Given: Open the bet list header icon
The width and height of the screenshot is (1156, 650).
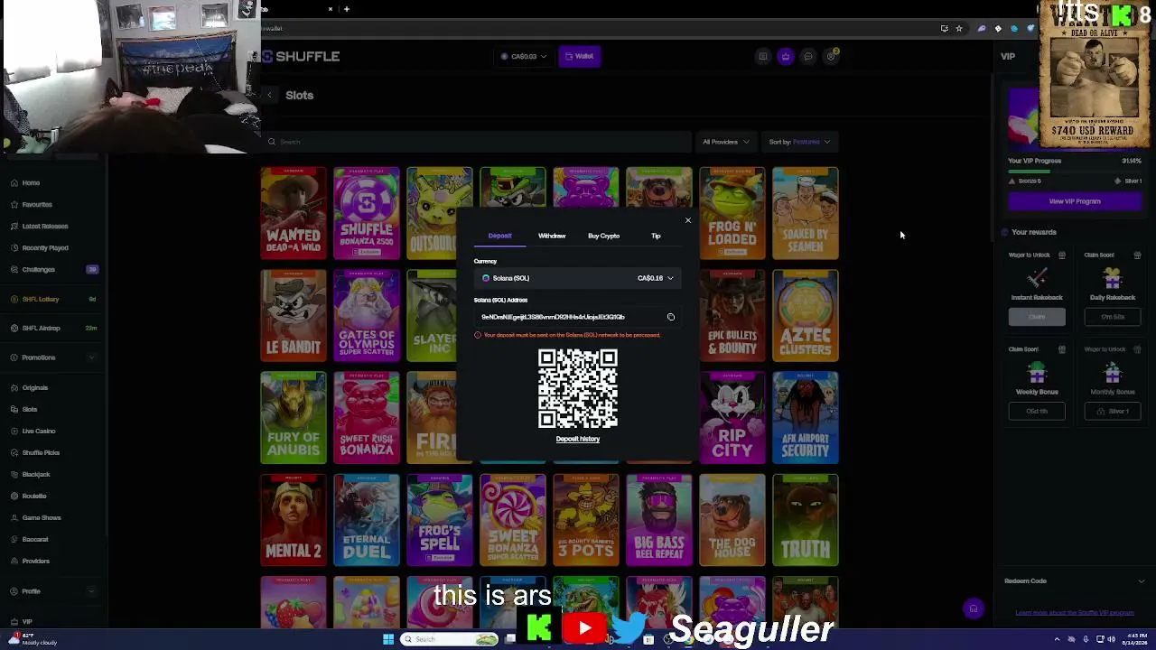Looking at the screenshot, I should 763,57.
